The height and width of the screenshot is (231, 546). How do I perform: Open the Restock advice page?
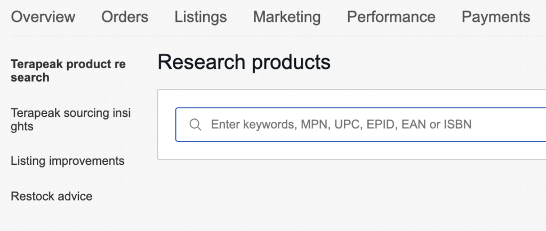[52, 196]
